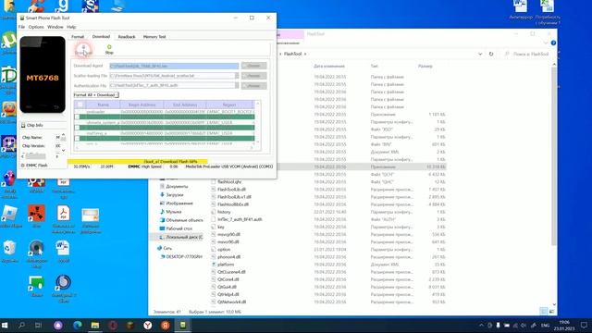Open the notification center icon

tap(584, 325)
